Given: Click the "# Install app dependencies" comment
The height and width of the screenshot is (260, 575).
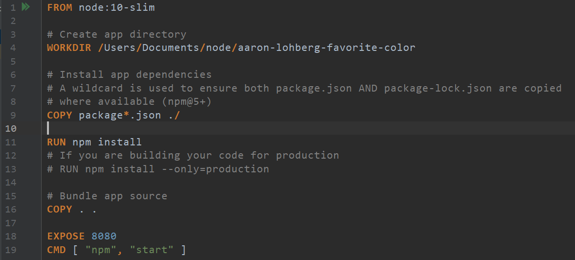Looking at the screenshot, I should [130, 75].
